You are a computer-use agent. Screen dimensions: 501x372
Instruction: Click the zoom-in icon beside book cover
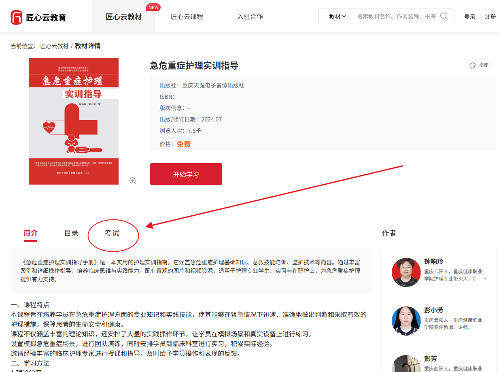pos(133,181)
